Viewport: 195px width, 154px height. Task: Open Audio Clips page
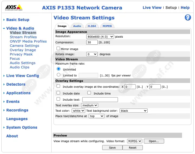pyautogui.click(x=19, y=67)
